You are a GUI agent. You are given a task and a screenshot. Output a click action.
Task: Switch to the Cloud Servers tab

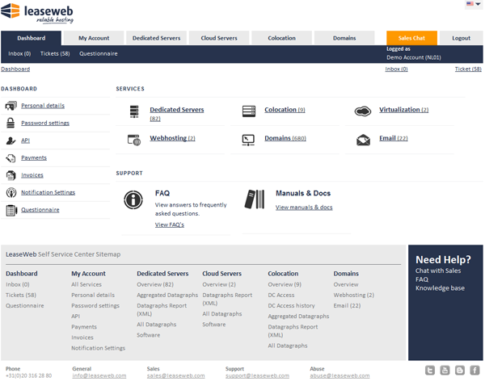tap(218, 38)
